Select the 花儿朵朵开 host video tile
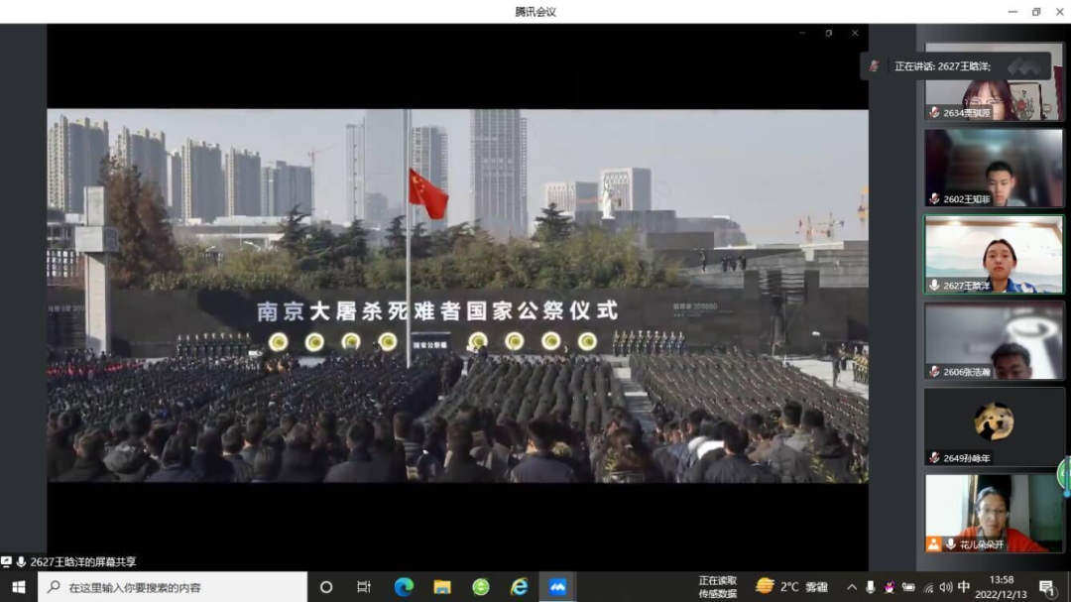1071x602 pixels. [x=994, y=513]
